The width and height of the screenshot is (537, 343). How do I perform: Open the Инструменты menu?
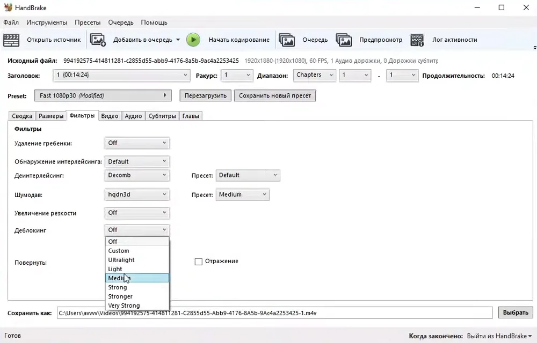[x=47, y=23]
